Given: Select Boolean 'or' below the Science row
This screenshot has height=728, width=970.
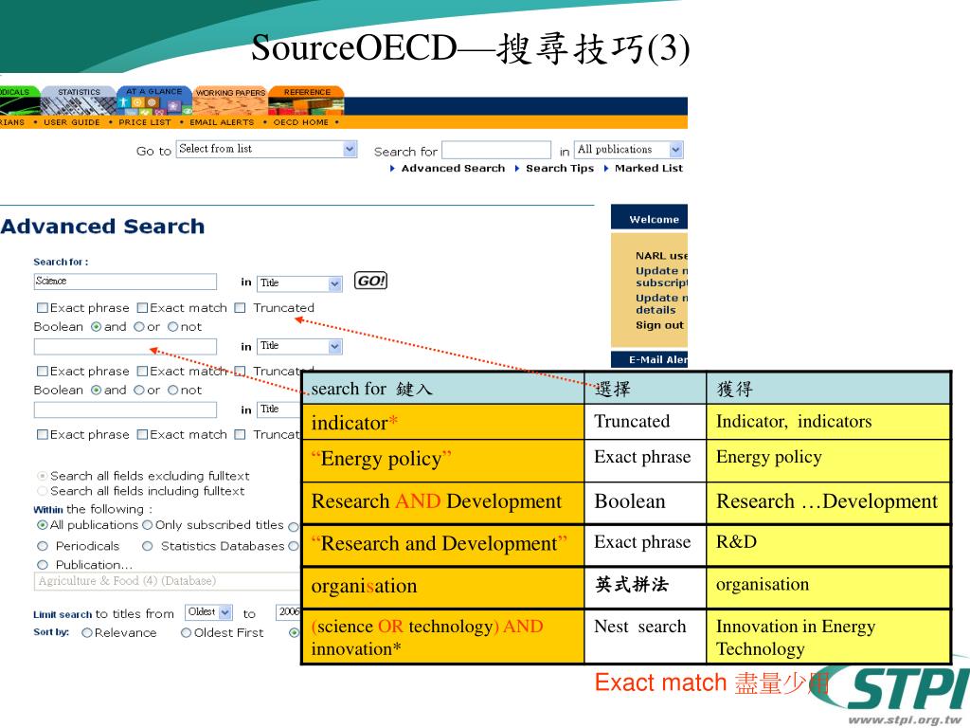Looking at the screenshot, I should click(x=139, y=327).
